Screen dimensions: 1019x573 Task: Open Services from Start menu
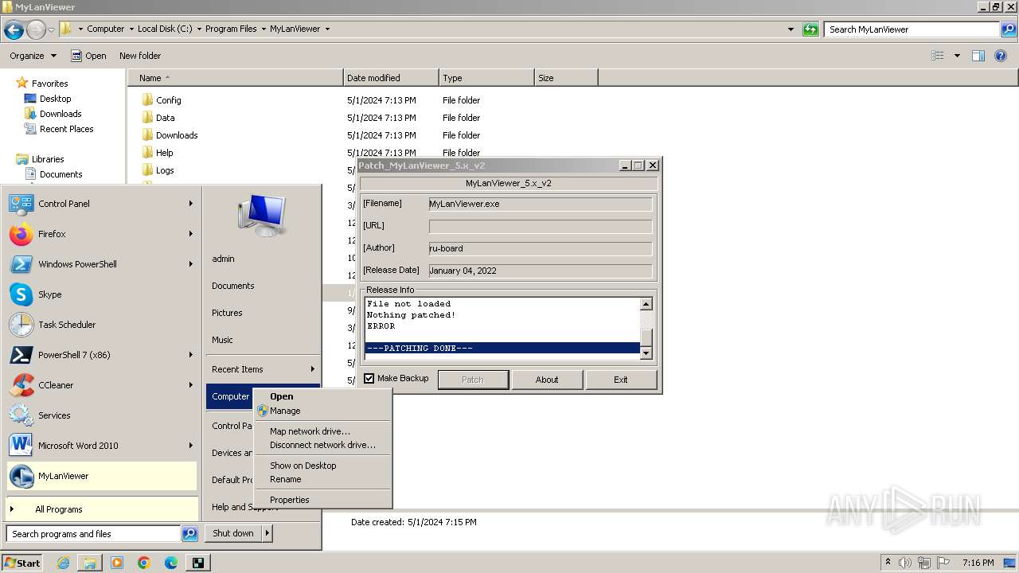tap(102, 415)
